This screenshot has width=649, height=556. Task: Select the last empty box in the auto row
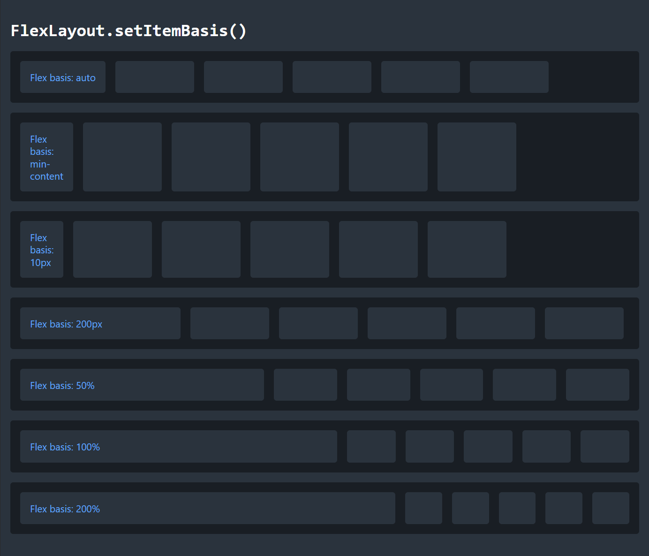click(509, 77)
